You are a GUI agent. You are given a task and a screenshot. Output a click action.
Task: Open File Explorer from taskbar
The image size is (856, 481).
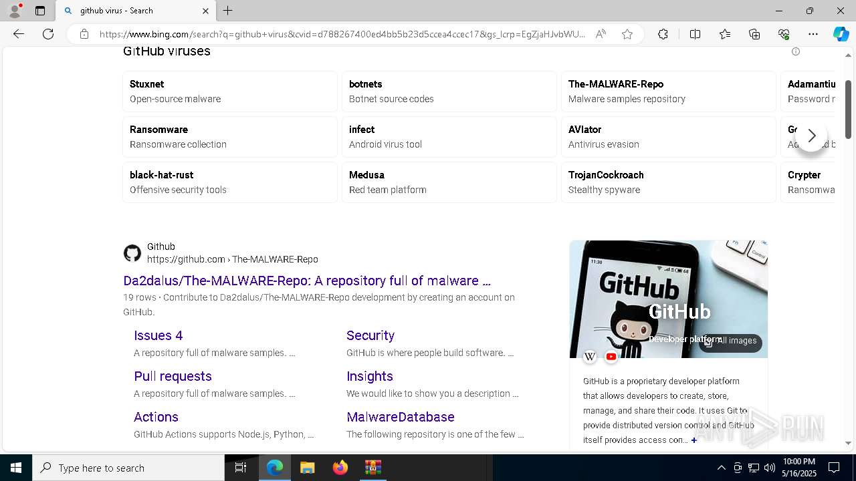pos(307,468)
